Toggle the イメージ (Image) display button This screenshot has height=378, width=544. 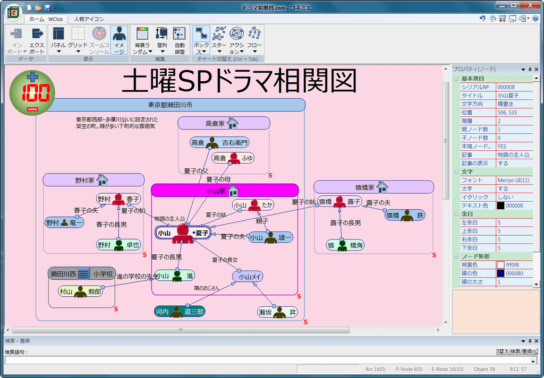point(119,39)
